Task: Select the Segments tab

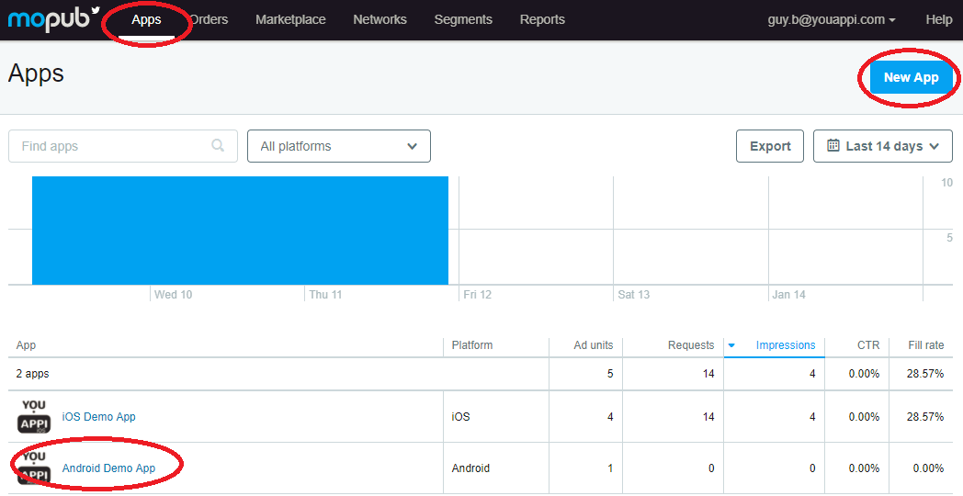Action: 463,19
